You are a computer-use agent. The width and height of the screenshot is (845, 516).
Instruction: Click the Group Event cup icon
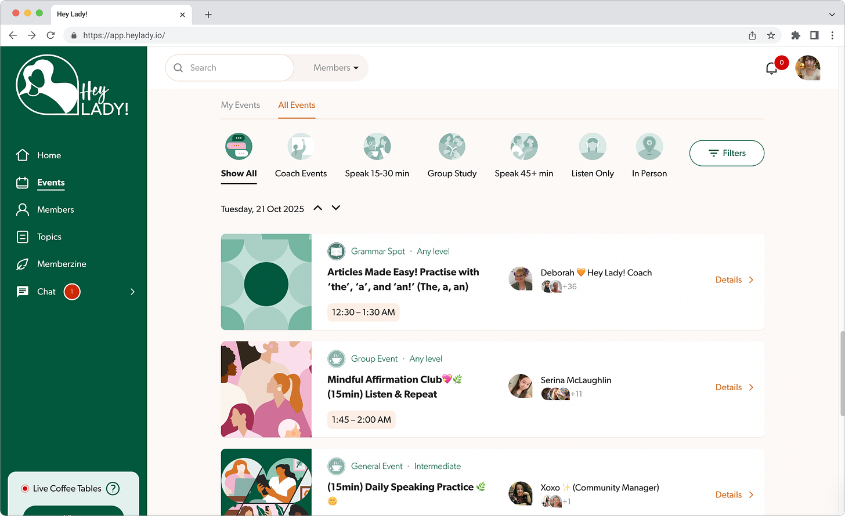tap(337, 359)
